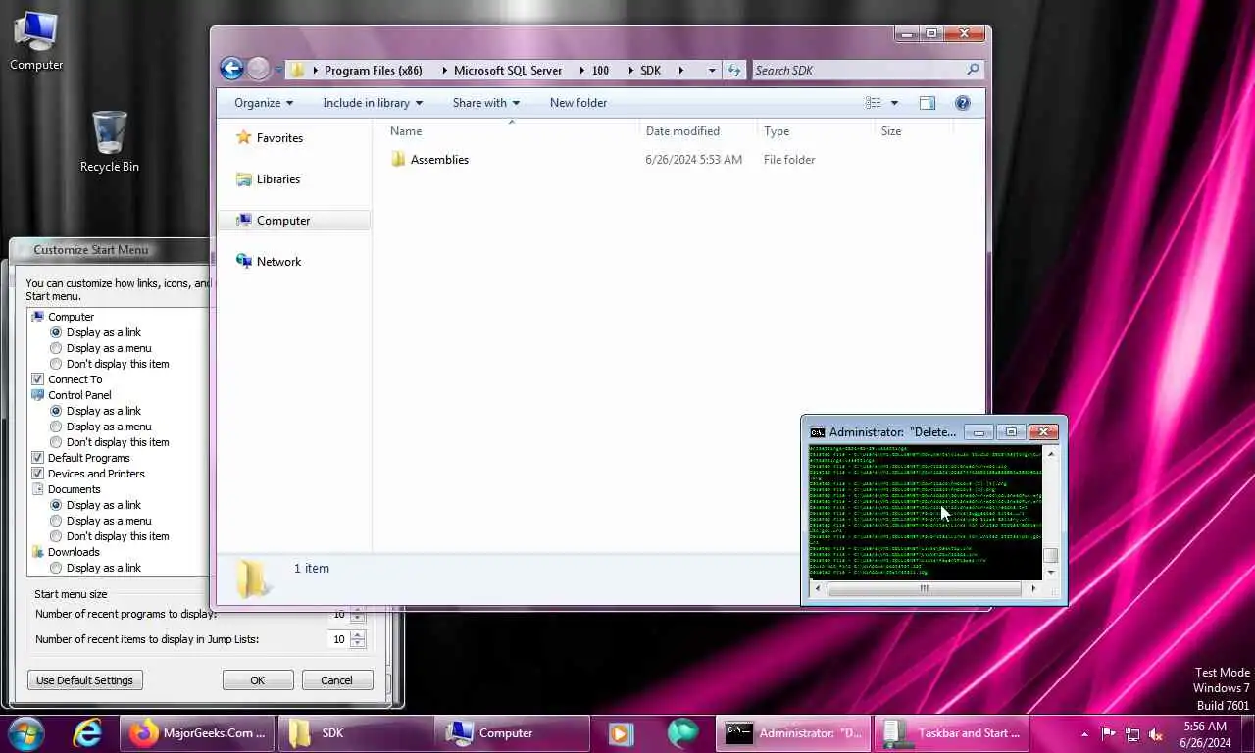Expand arrow after Program Files (x86) breadcrumb
Screen dimensions: 1255x753
click(443, 71)
